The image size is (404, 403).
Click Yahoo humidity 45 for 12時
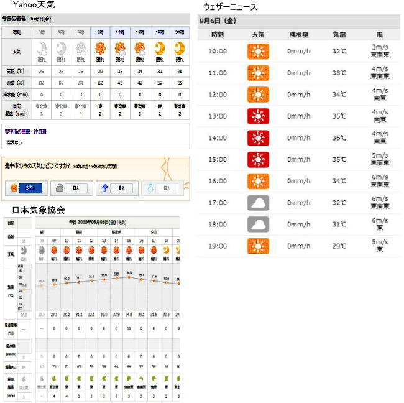pyautogui.click(x=120, y=83)
